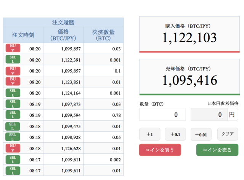Click the 注文時刻 column header
Viewport: 244px width, 180px height.
pyautogui.click(x=23, y=35)
